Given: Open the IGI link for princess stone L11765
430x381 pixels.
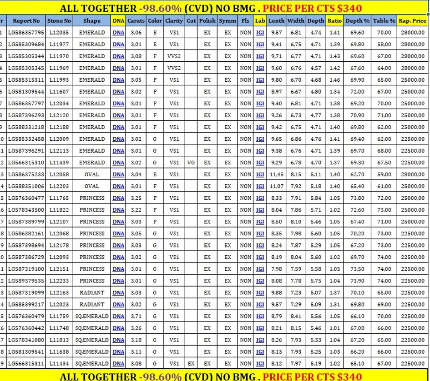Looking at the screenshot, I should click(260, 198).
